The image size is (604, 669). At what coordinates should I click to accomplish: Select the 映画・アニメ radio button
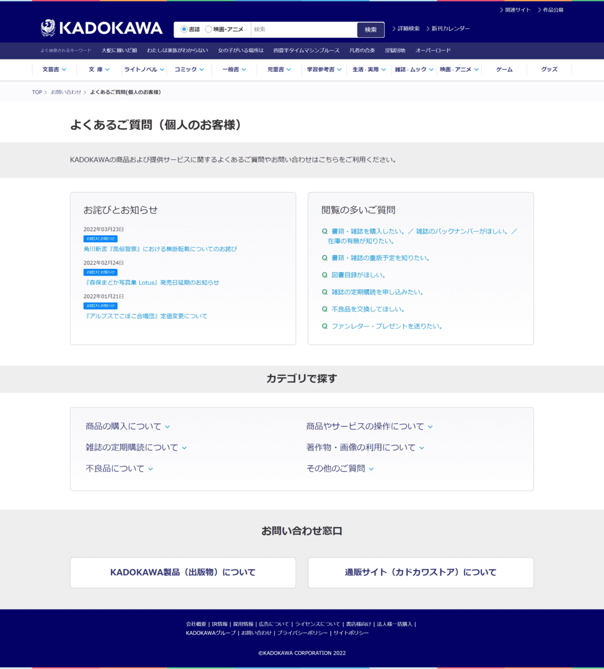208,29
